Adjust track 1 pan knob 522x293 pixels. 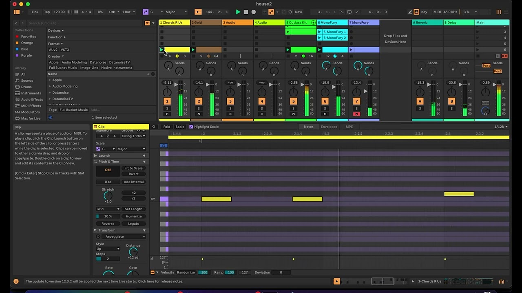pyautogui.click(x=167, y=92)
